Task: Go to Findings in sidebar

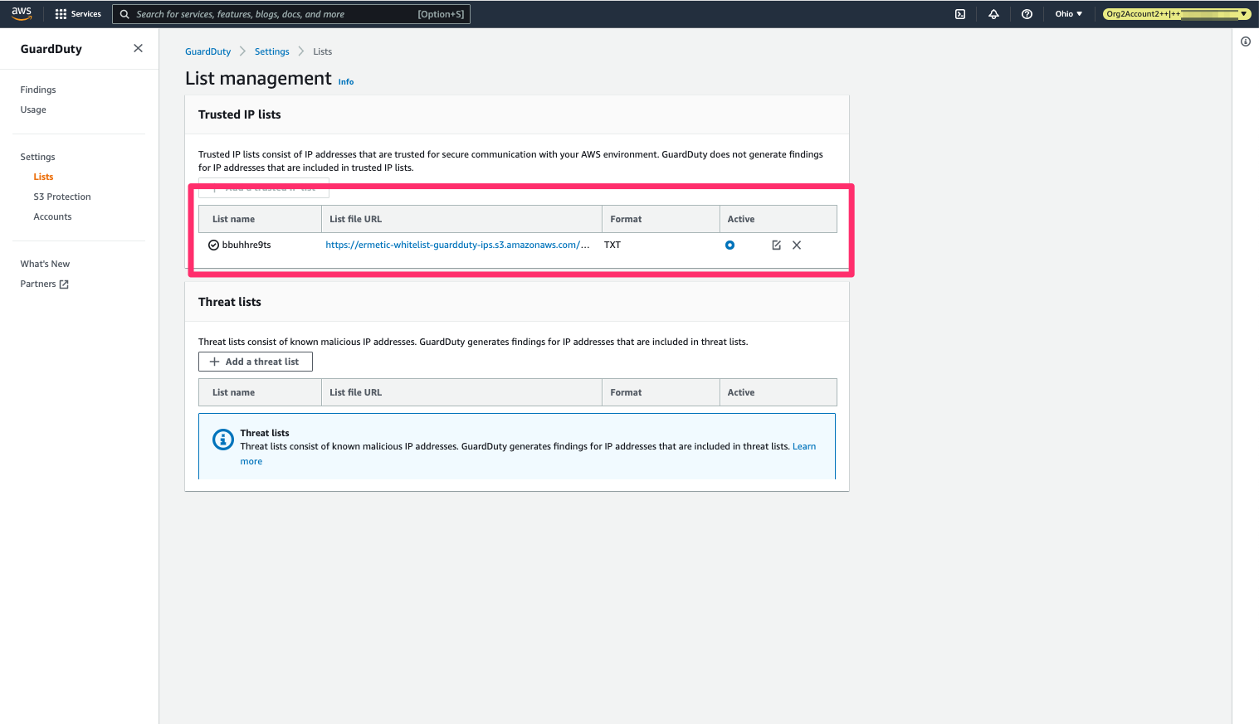Action: click(38, 90)
